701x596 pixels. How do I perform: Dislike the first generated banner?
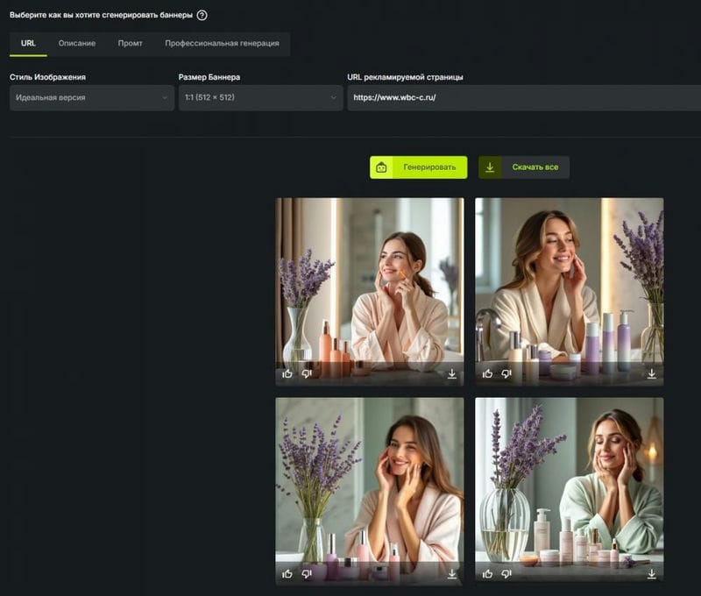(x=307, y=373)
